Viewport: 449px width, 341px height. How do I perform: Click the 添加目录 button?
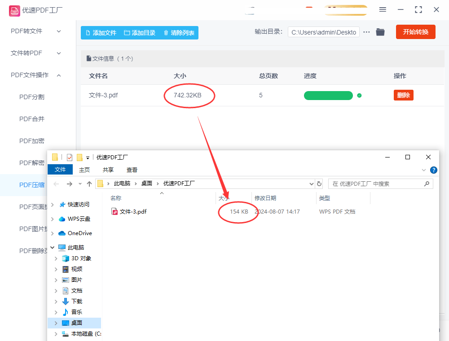(x=140, y=33)
